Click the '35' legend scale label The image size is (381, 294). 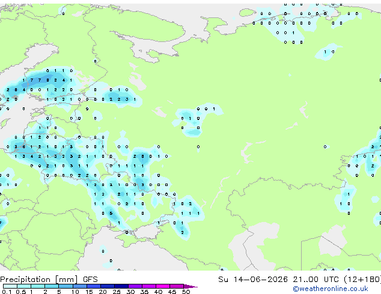tap(144, 292)
